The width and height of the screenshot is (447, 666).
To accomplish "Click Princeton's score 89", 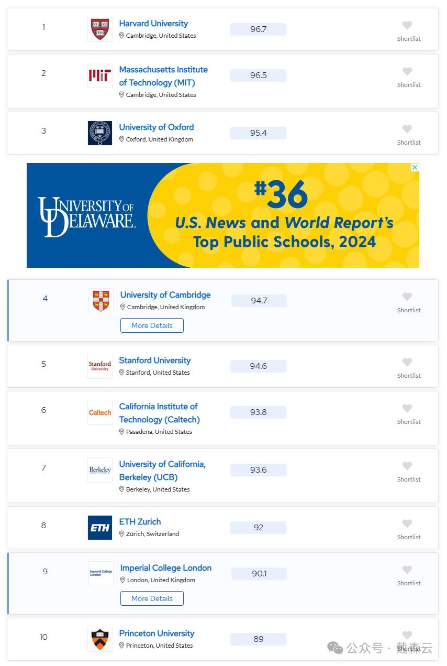I will [258, 639].
